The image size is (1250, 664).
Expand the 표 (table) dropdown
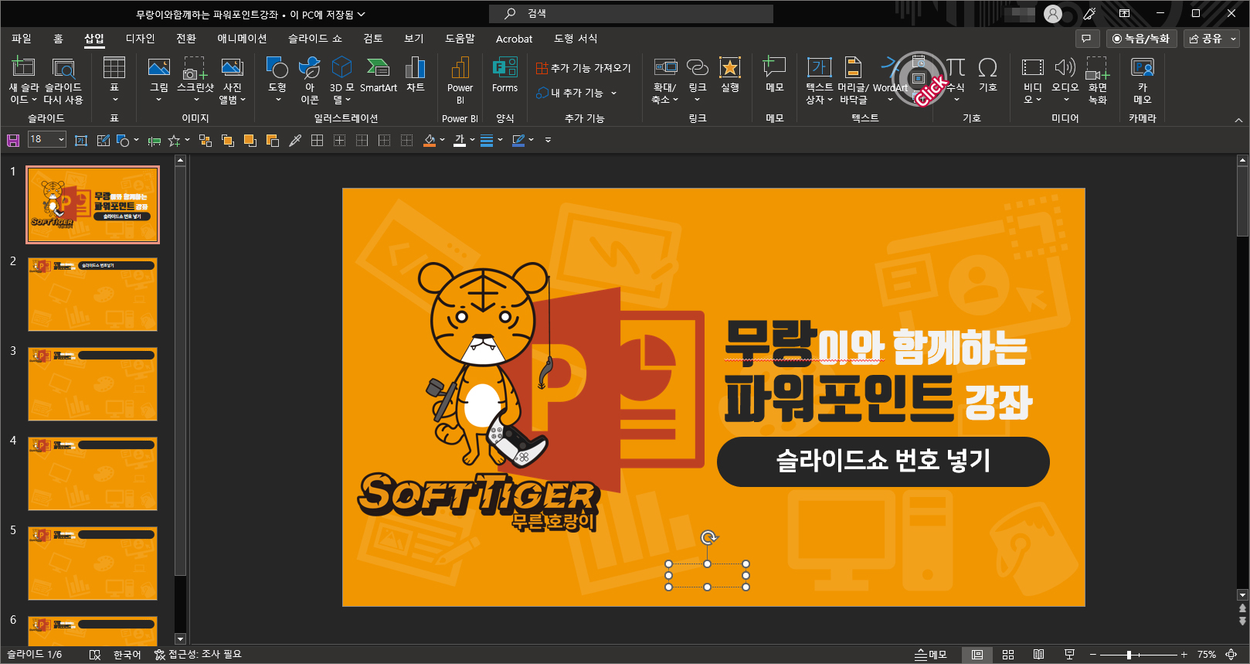pos(114,100)
